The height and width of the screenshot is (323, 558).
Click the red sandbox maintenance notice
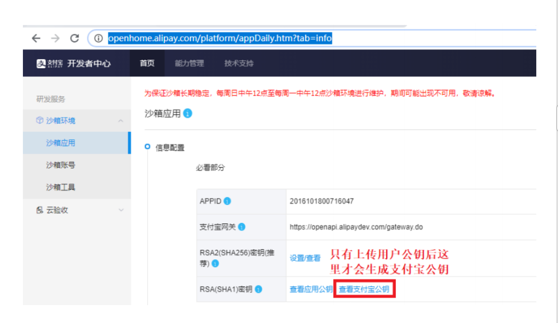tap(320, 93)
